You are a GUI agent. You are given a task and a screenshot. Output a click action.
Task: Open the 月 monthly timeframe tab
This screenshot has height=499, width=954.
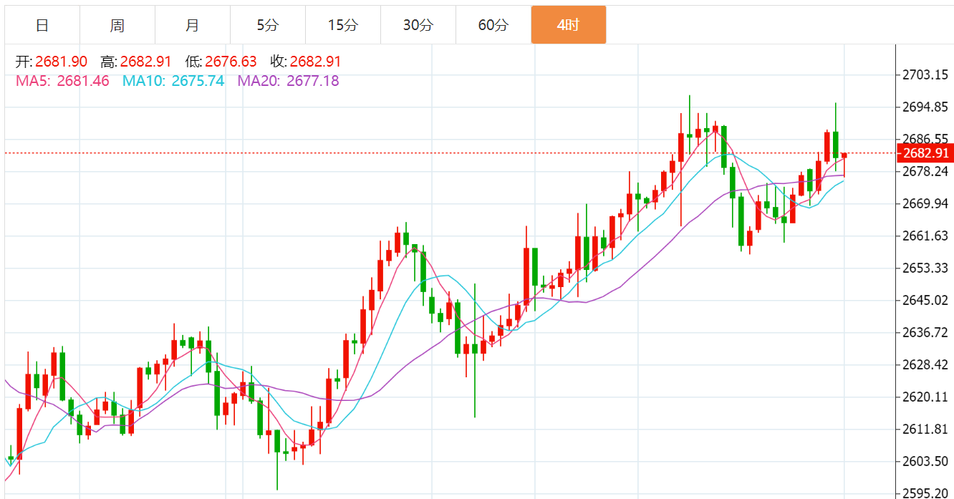193,25
